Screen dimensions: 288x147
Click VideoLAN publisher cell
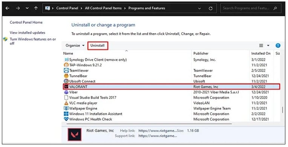point(201,103)
